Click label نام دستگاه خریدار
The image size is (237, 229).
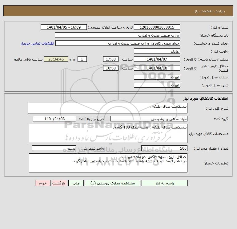point(214,35)
